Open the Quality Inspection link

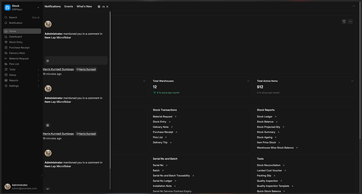(x=268, y=181)
